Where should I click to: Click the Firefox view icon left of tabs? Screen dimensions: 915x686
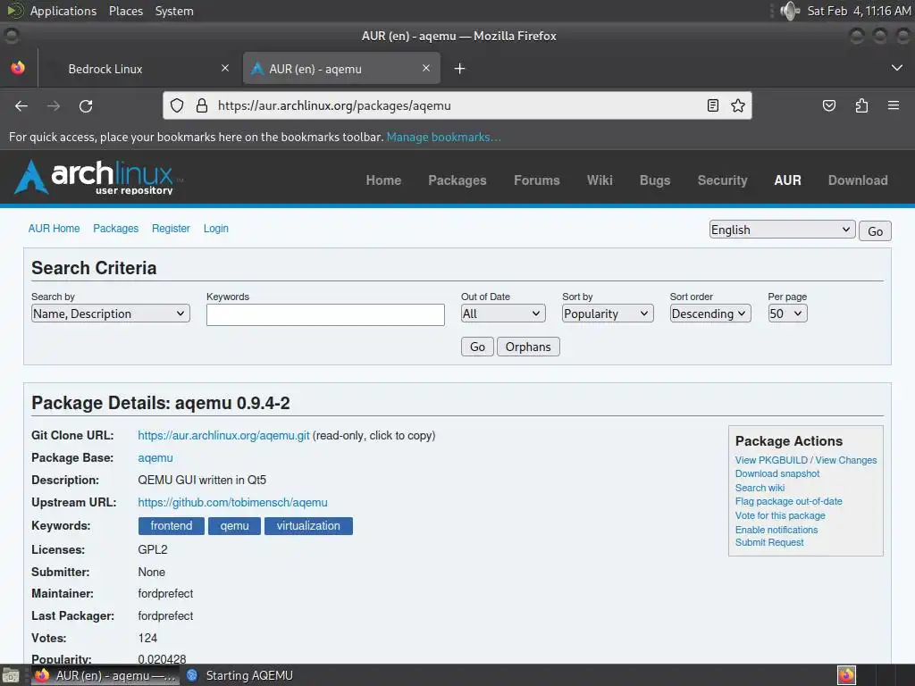18,68
